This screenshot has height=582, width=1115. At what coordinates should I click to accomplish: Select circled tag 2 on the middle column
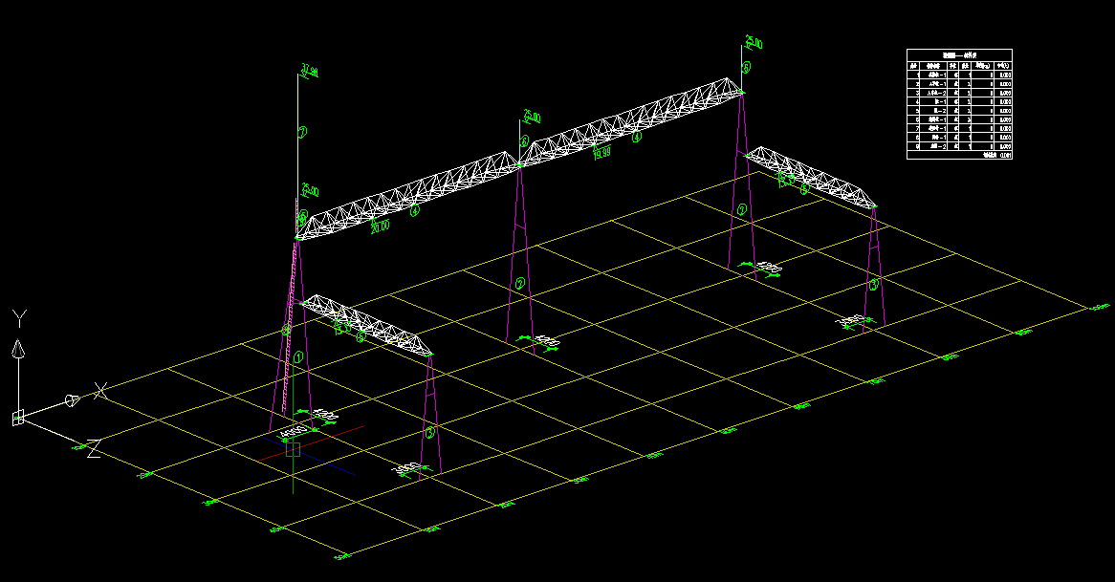coord(519,284)
